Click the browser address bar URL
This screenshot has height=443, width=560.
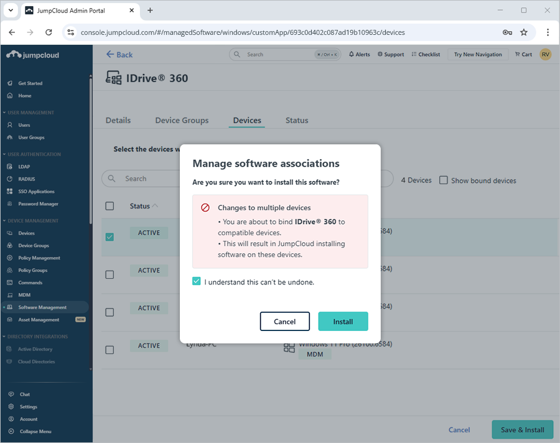tap(243, 32)
